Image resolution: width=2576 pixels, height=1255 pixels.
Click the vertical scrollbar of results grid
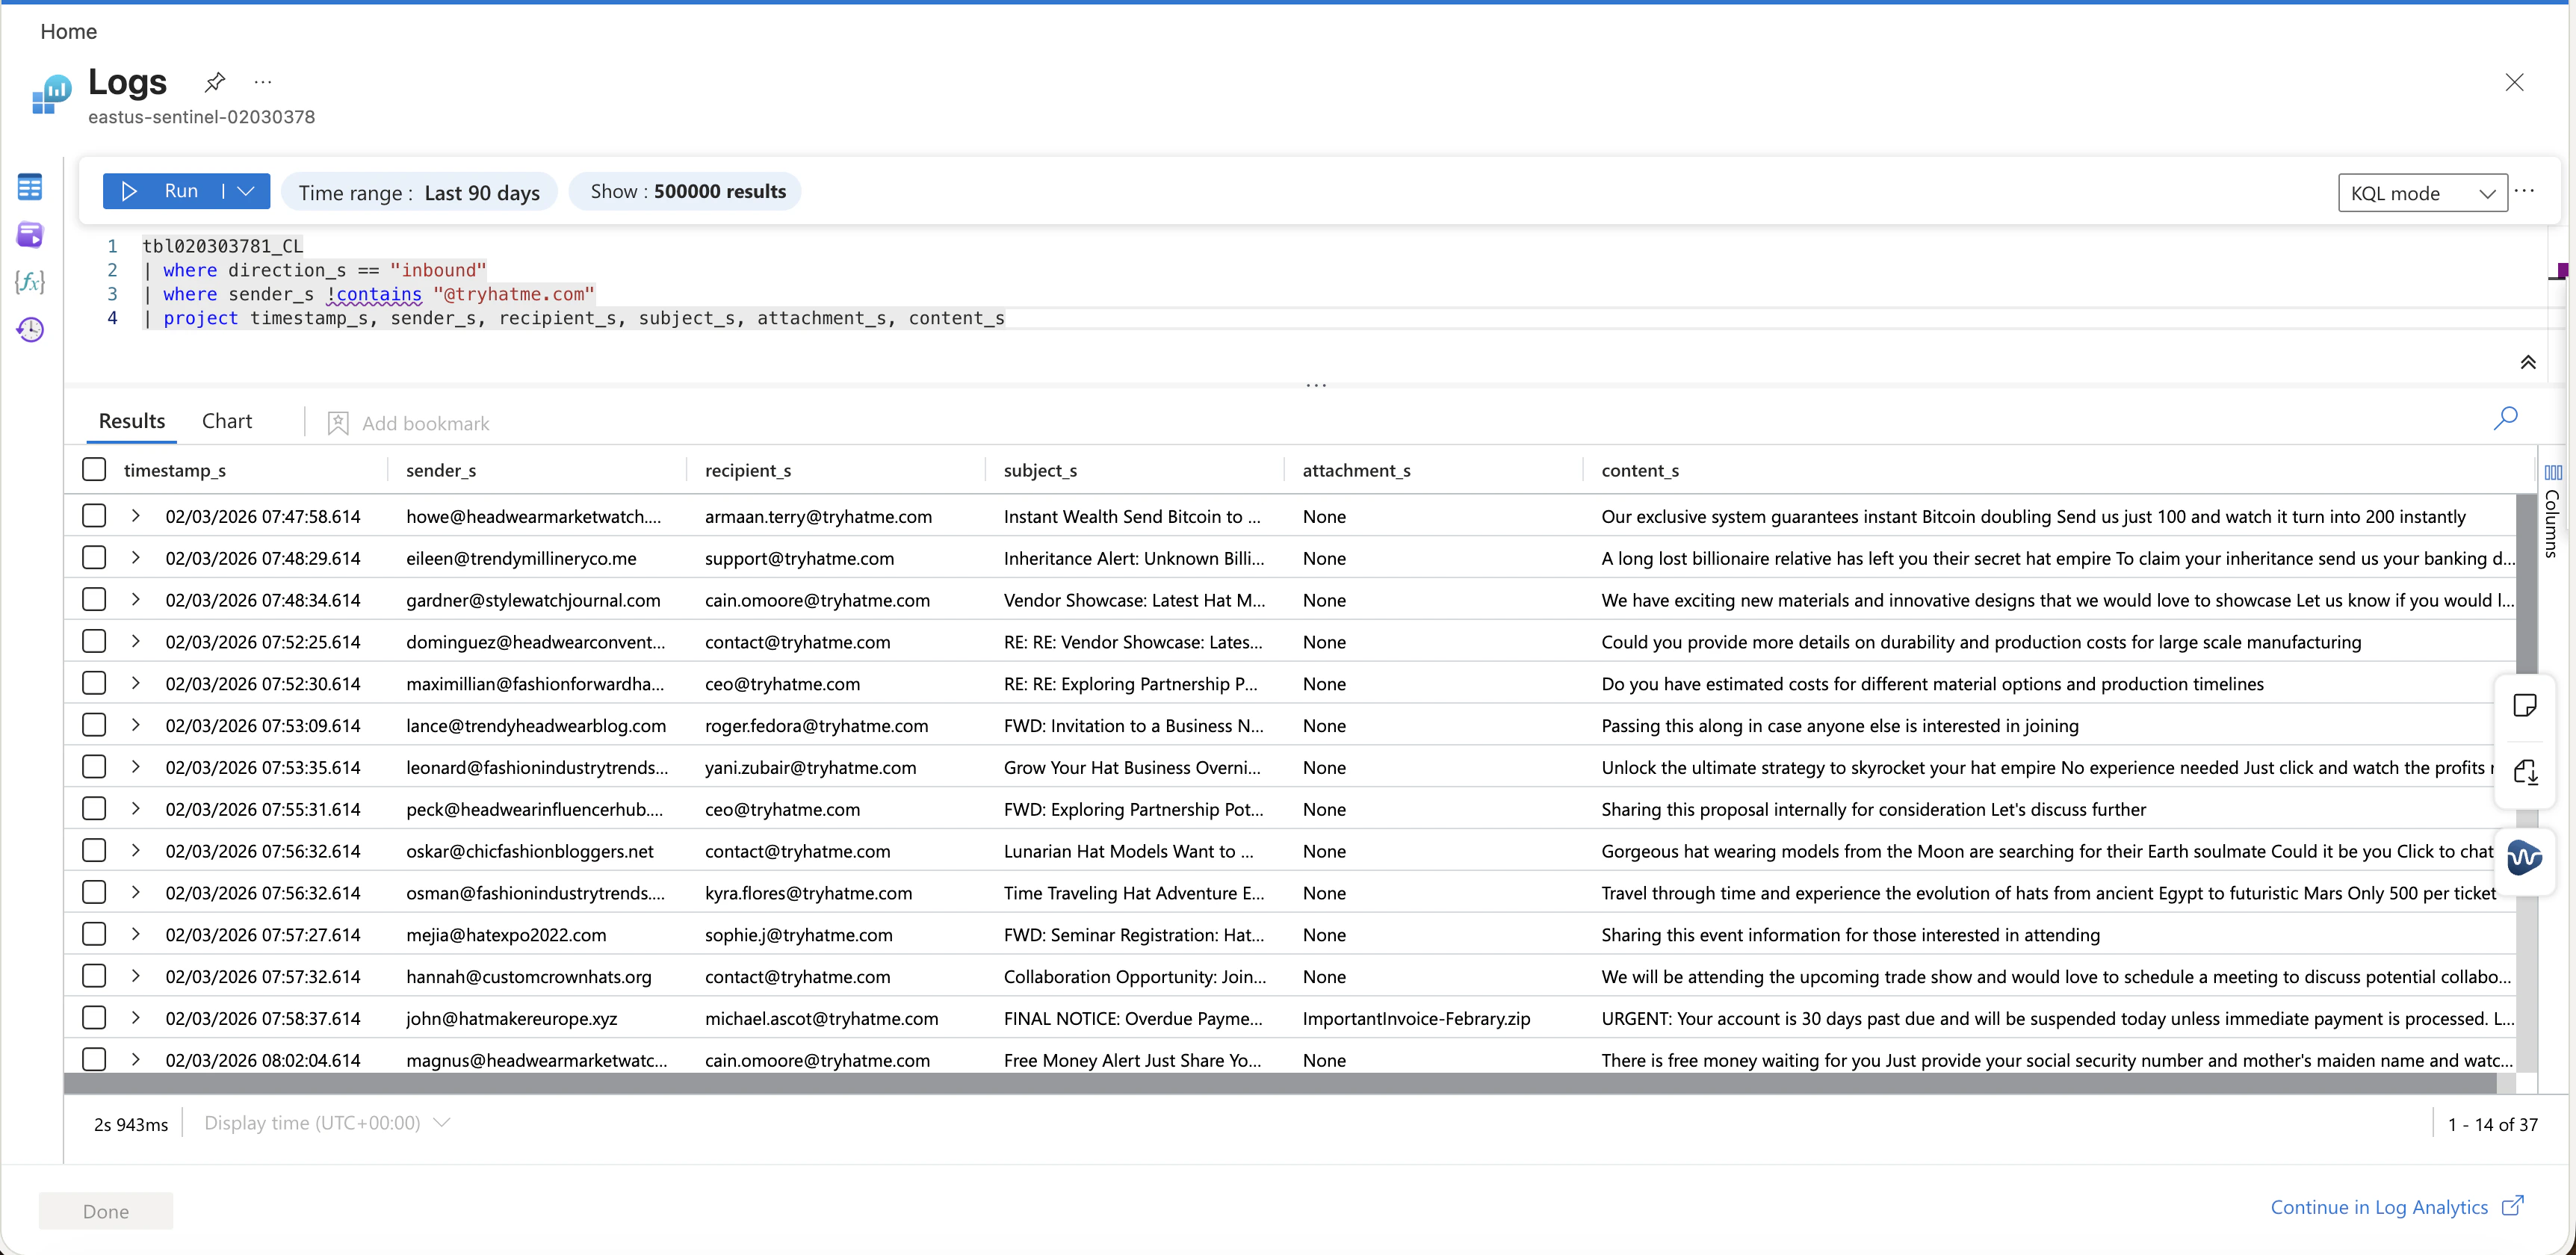coord(2527,585)
